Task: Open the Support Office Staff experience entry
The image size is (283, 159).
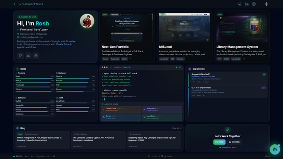Action: (229, 78)
